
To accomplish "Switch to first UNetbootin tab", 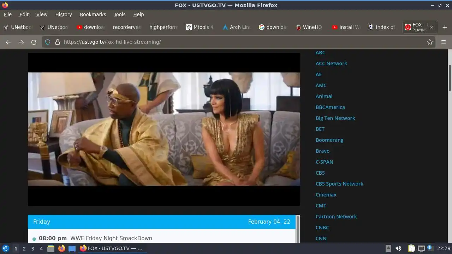I will coord(18,27).
